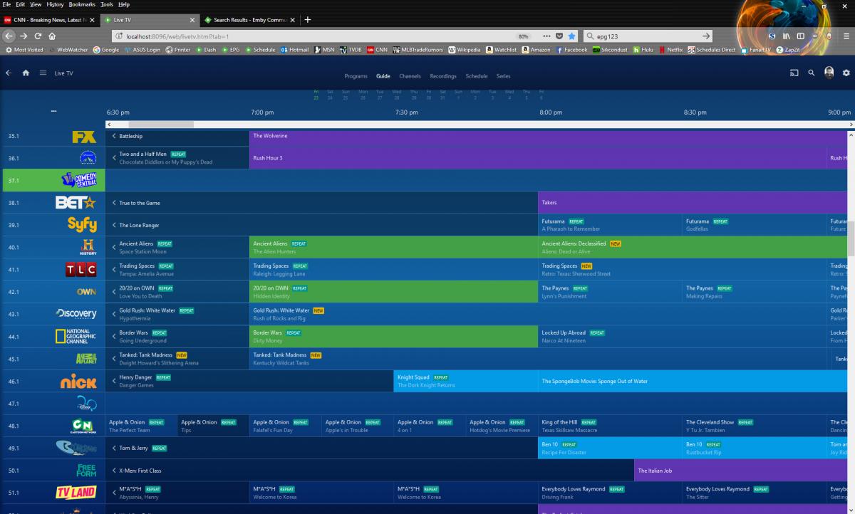
Task: Click the user profile avatar
Action: click(x=829, y=73)
